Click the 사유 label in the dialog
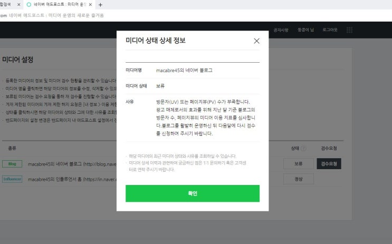This screenshot has height=244, width=392. (130, 102)
